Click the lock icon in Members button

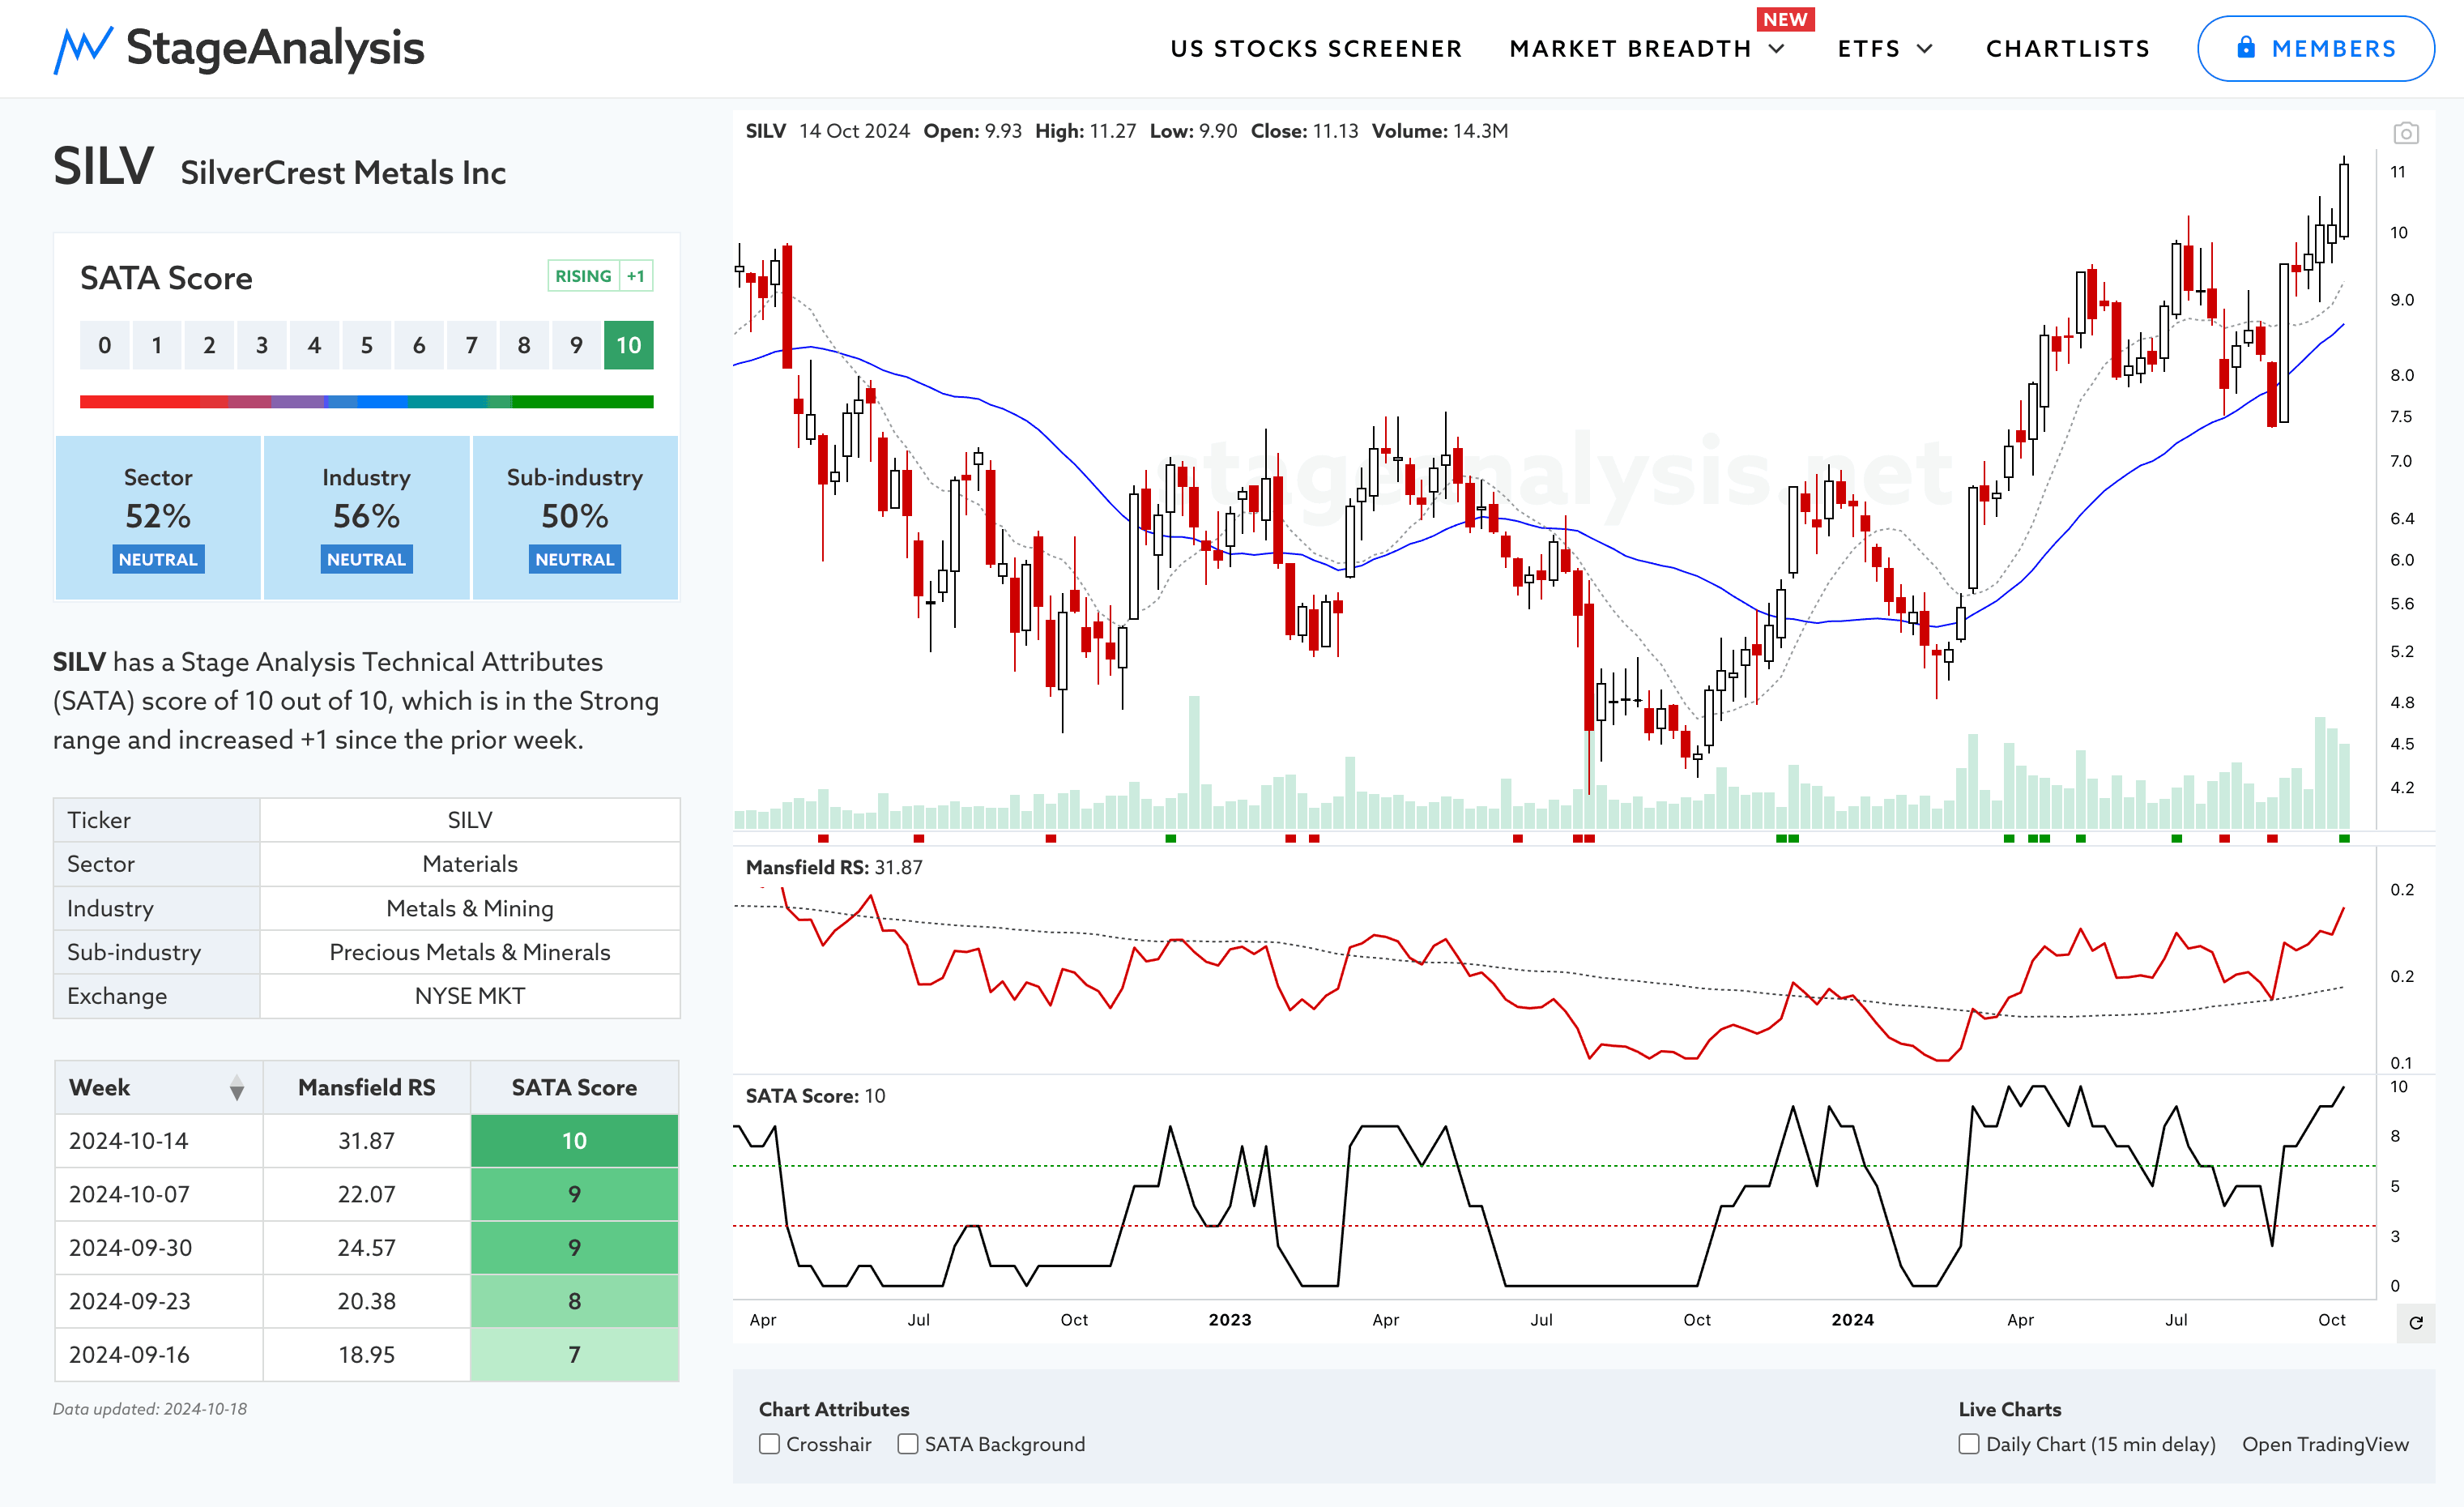coord(2246,47)
